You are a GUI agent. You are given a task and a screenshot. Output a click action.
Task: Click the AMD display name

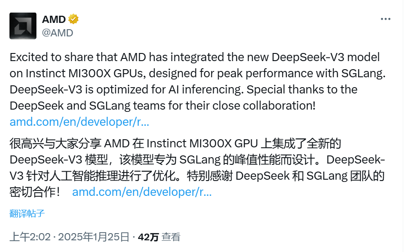(54, 19)
